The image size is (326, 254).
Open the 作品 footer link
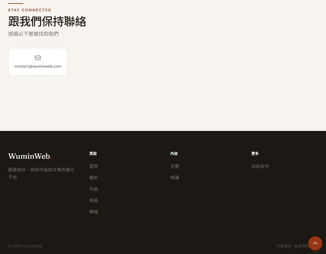click(x=94, y=189)
